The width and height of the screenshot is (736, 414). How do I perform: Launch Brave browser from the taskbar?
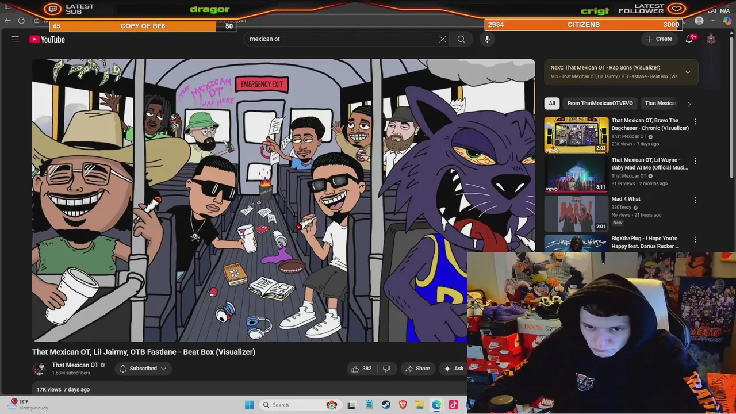click(x=403, y=405)
